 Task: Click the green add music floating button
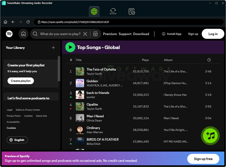tap(210, 136)
